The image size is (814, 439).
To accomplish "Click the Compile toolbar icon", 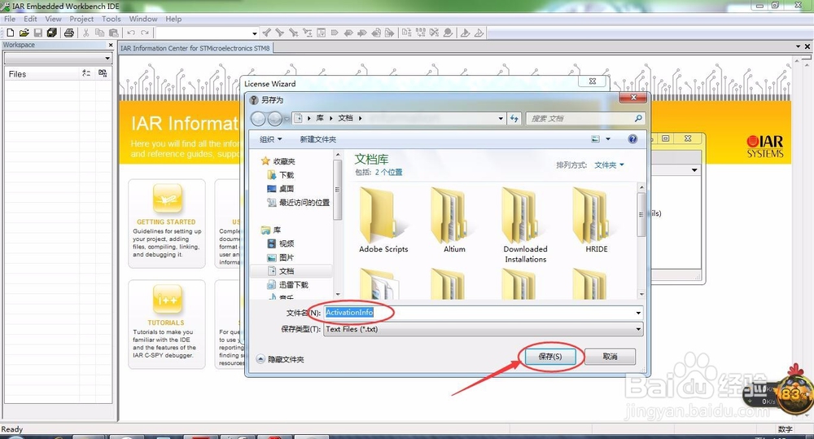I will 406,33.
